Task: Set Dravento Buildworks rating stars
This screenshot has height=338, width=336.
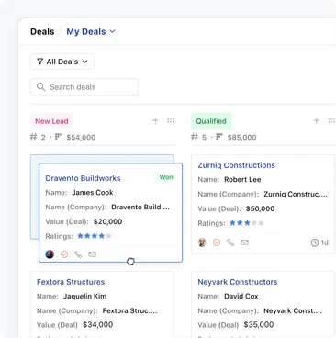Action: tap(95, 236)
